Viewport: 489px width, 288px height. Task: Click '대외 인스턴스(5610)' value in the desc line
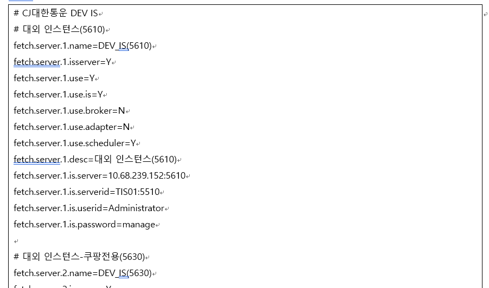136,160
